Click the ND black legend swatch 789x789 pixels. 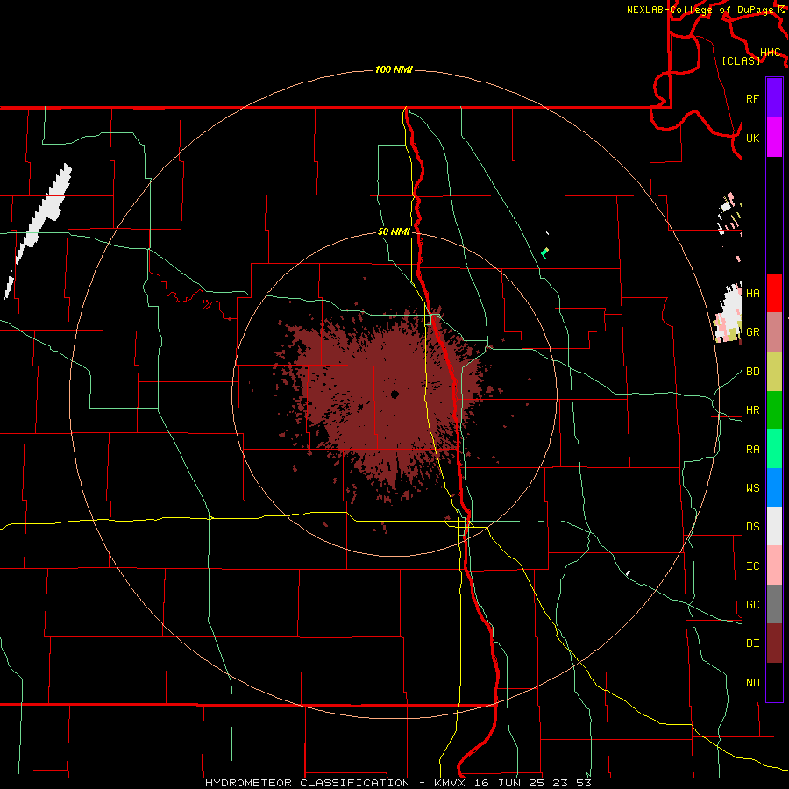(774, 682)
